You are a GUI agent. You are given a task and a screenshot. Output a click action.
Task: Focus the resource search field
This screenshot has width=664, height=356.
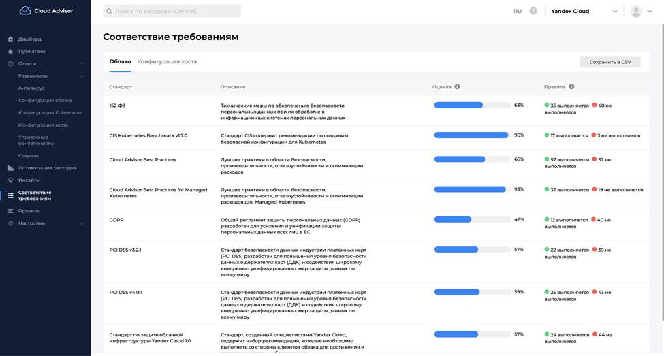(x=172, y=12)
